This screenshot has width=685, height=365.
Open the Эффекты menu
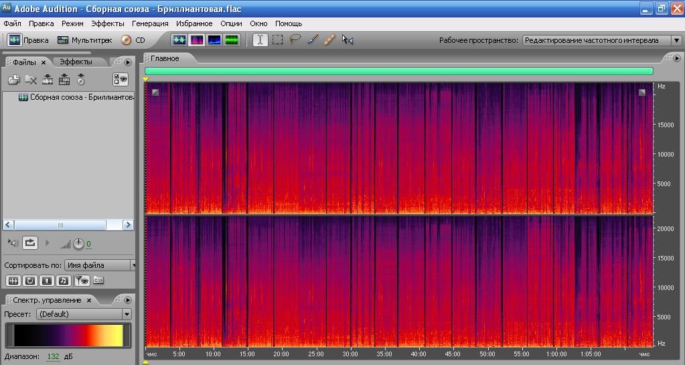(x=108, y=23)
